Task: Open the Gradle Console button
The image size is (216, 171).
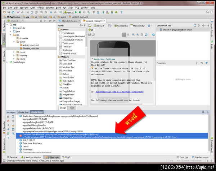Action: (x=200, y=157)
